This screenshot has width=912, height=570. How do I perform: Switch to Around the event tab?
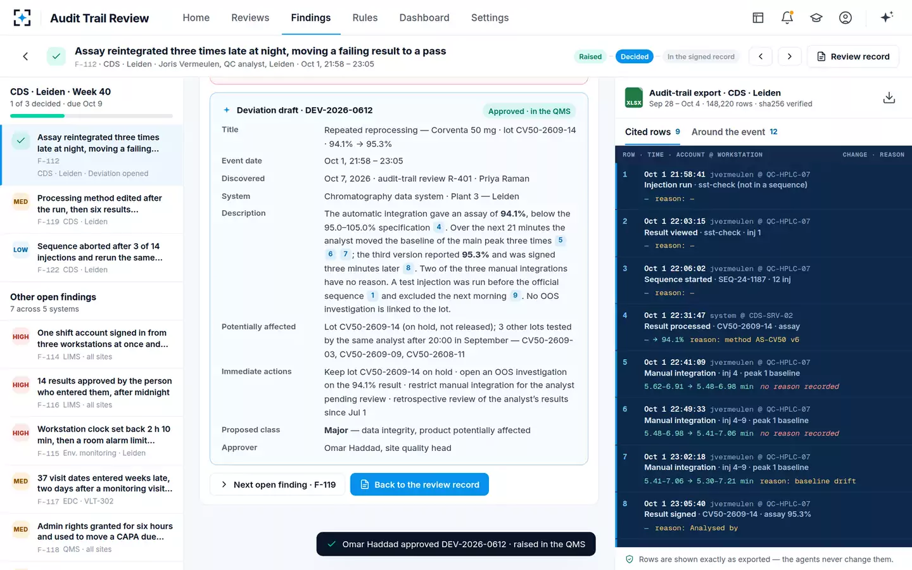(x=735, y=132)
